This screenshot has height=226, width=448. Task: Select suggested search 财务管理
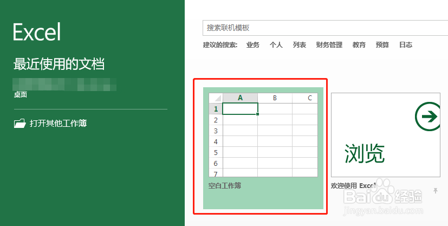coord(329,45)
